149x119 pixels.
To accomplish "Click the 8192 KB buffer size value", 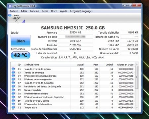I will pyautogui.click(x=129, y=33).
